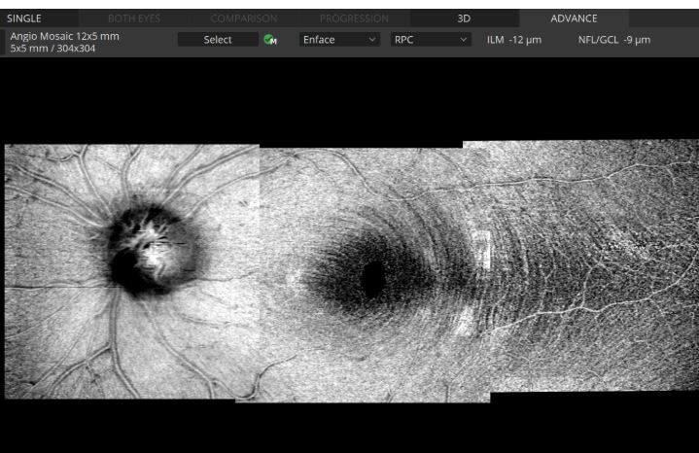The width and height of the screenshot is (699, 453).
Task: Click the chevron arrow on the RPC dropdown
Action: click(x=464, y=40)
